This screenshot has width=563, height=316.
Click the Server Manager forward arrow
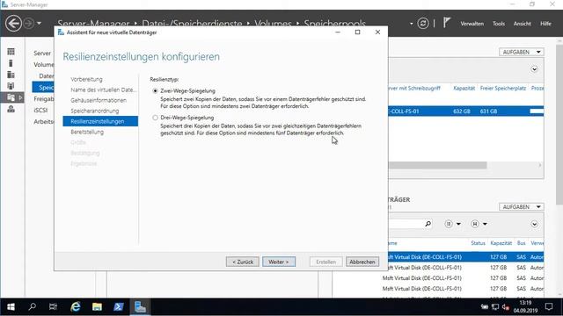(29, 24)
